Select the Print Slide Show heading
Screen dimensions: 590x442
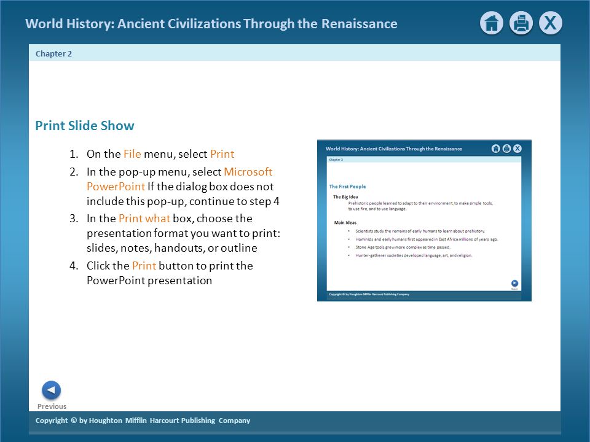pyautogui.click(x=85, y=125)
